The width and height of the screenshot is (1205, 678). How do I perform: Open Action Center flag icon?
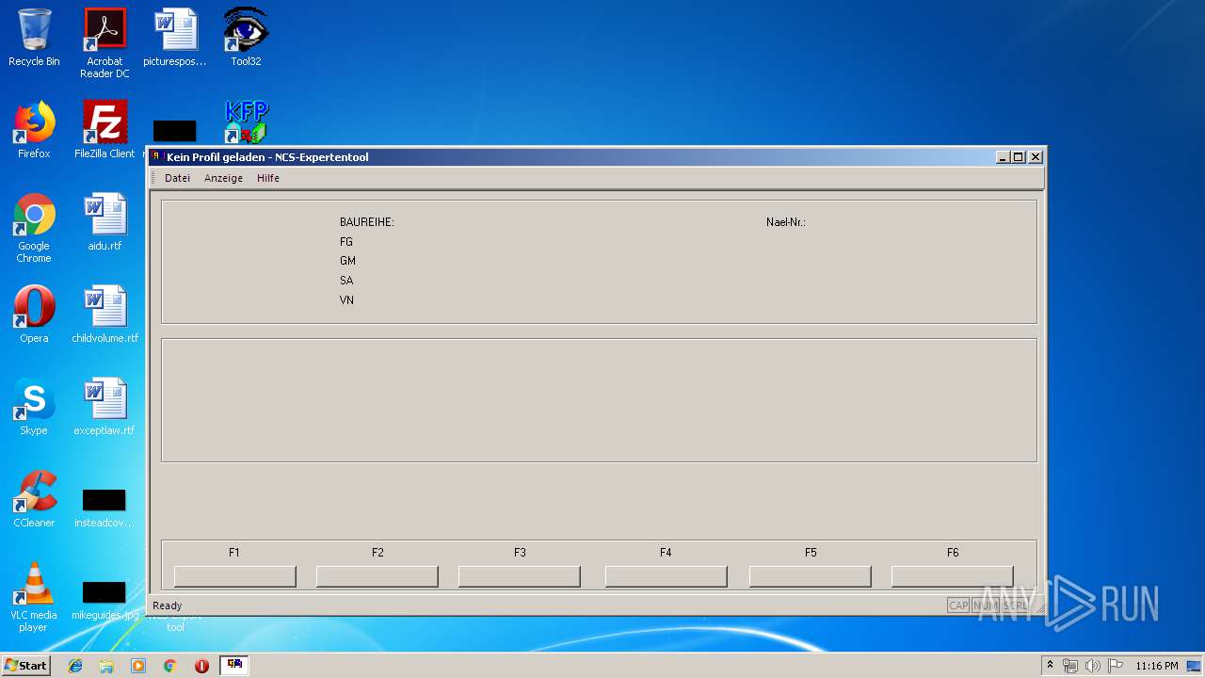(x=1115, y=666)
